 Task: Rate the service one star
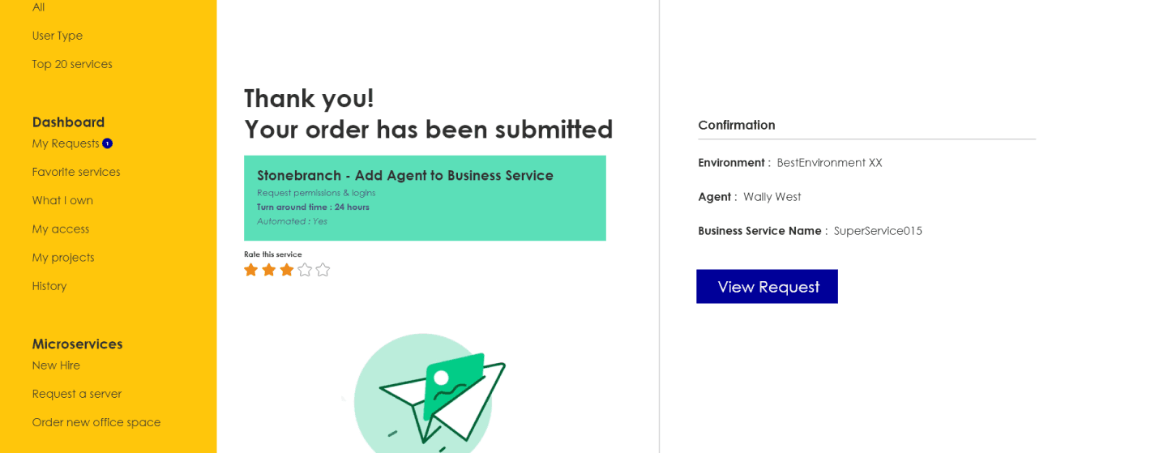(x=251, y=269)
